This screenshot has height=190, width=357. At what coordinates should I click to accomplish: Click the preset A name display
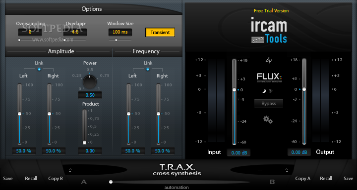click(x=96, y=170)
